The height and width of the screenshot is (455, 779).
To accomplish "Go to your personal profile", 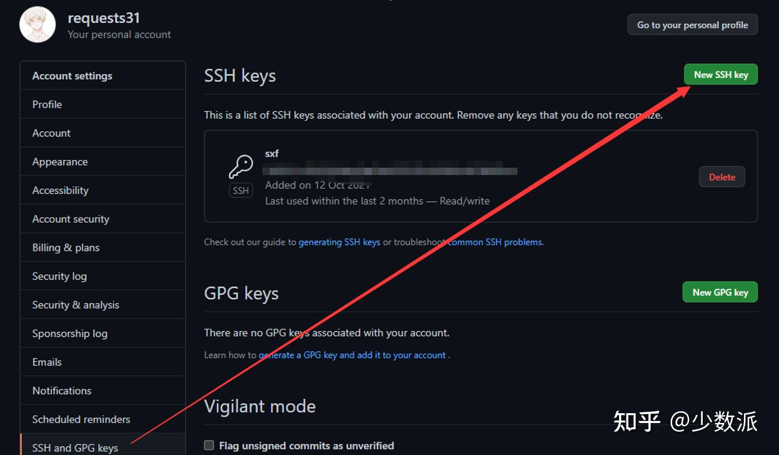I will click(x=692, y=25).
